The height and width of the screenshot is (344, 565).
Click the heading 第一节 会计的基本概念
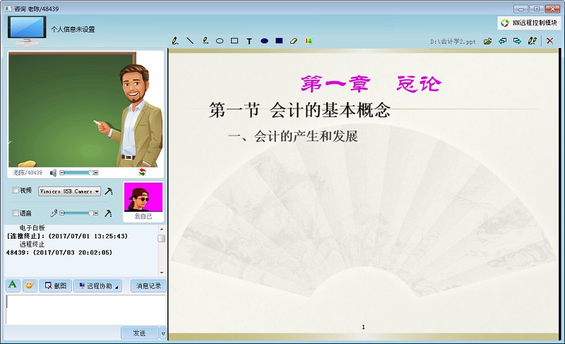[x=299, y=110]
